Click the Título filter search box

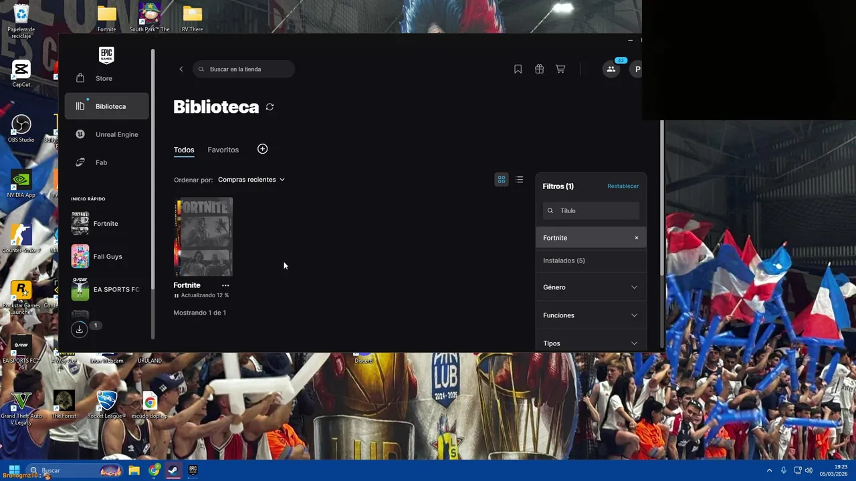coord(591,210)
